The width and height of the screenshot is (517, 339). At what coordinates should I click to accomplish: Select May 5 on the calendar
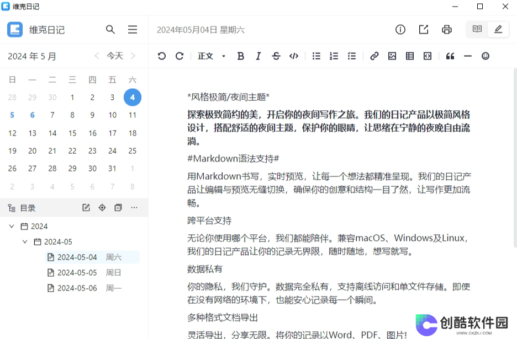tap(12, 115)
